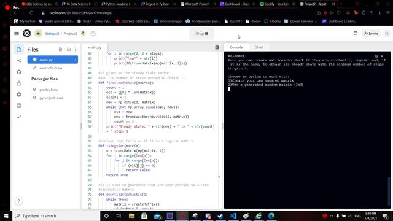Open the Database icon in sidebar
Image resolution: width=393 pixels, height=221 pixels.
[x=19, y=106]
